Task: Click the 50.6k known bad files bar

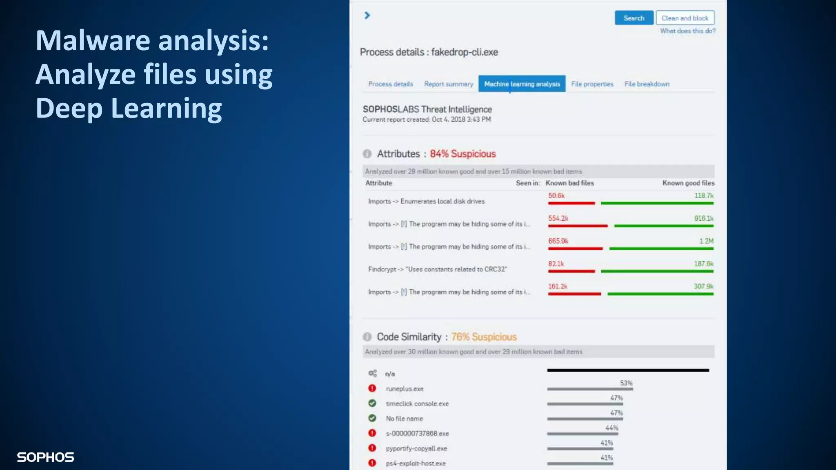Action: point(571,203)
